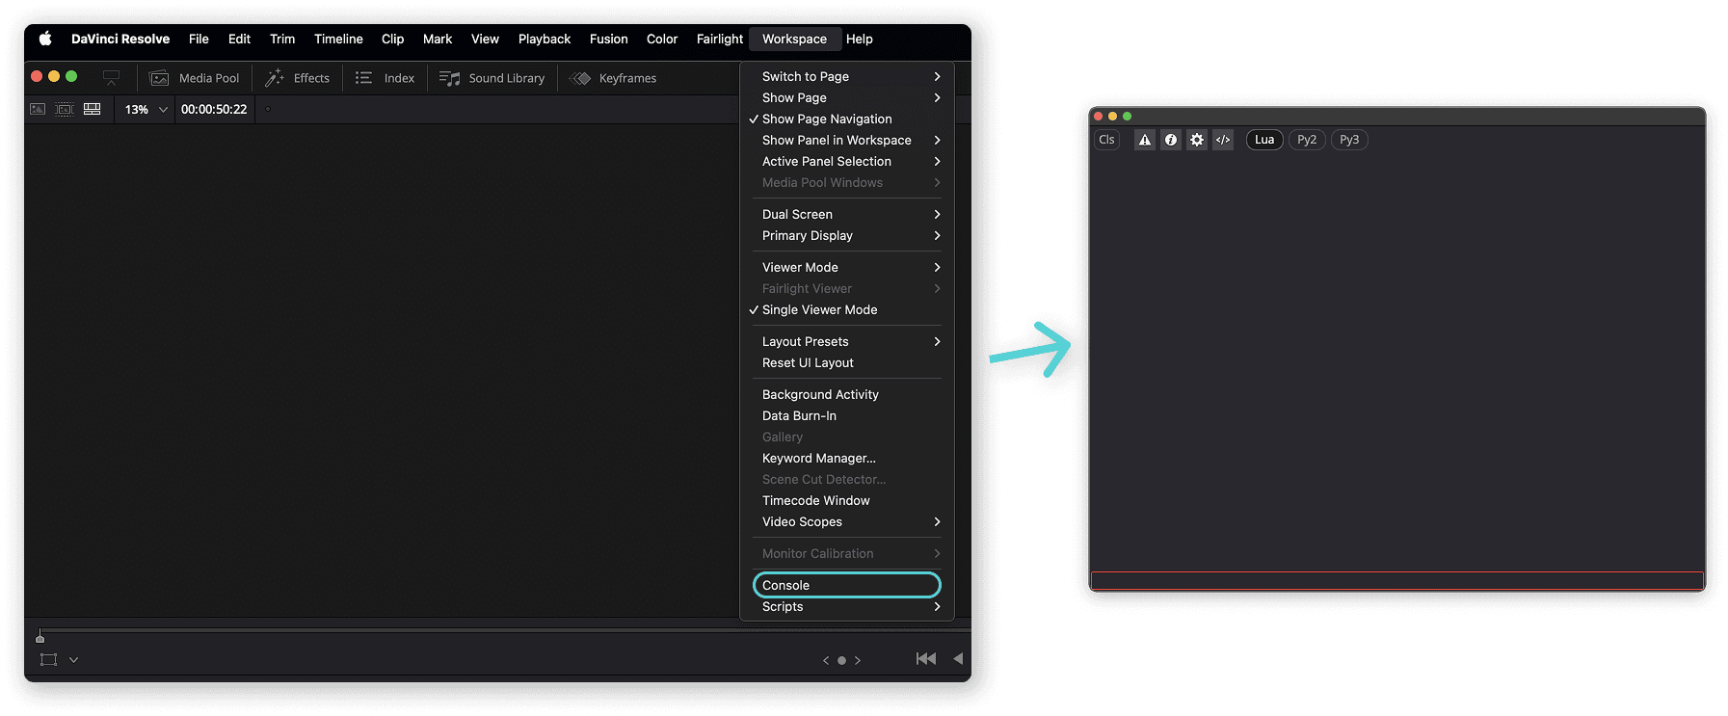Image resolution: width=1728 pixels, height=716 pixels.
Task: Expand Show Panel in Workspace submenu
Action: (846, 140)
